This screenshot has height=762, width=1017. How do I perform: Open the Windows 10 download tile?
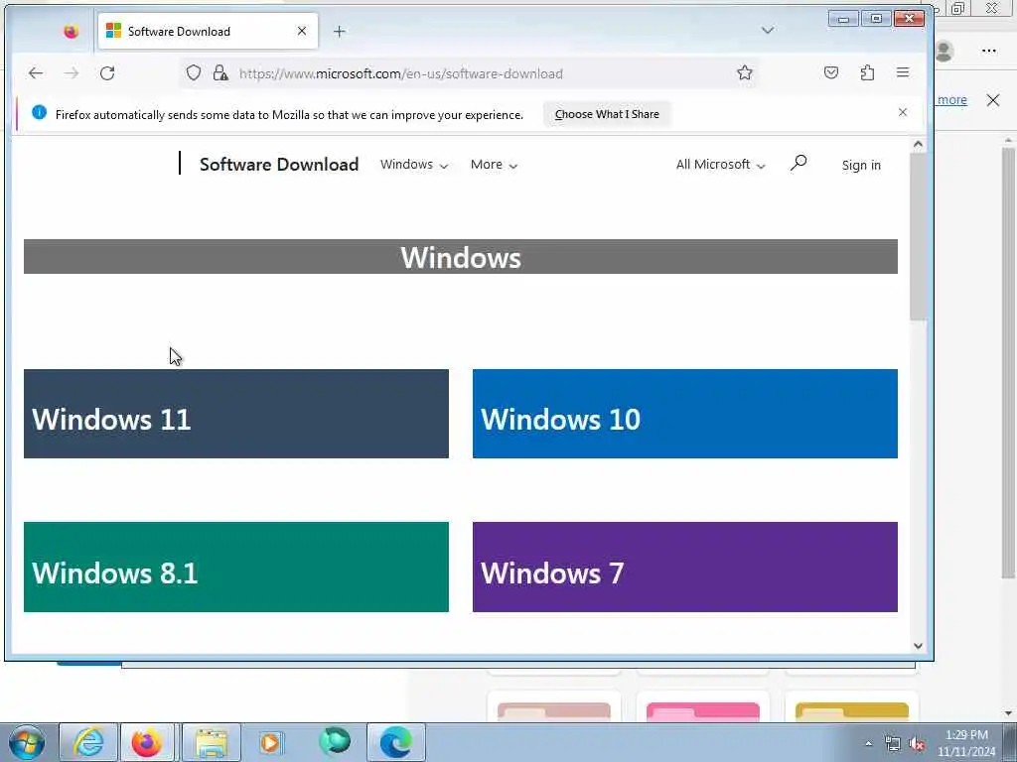(685, 414)
